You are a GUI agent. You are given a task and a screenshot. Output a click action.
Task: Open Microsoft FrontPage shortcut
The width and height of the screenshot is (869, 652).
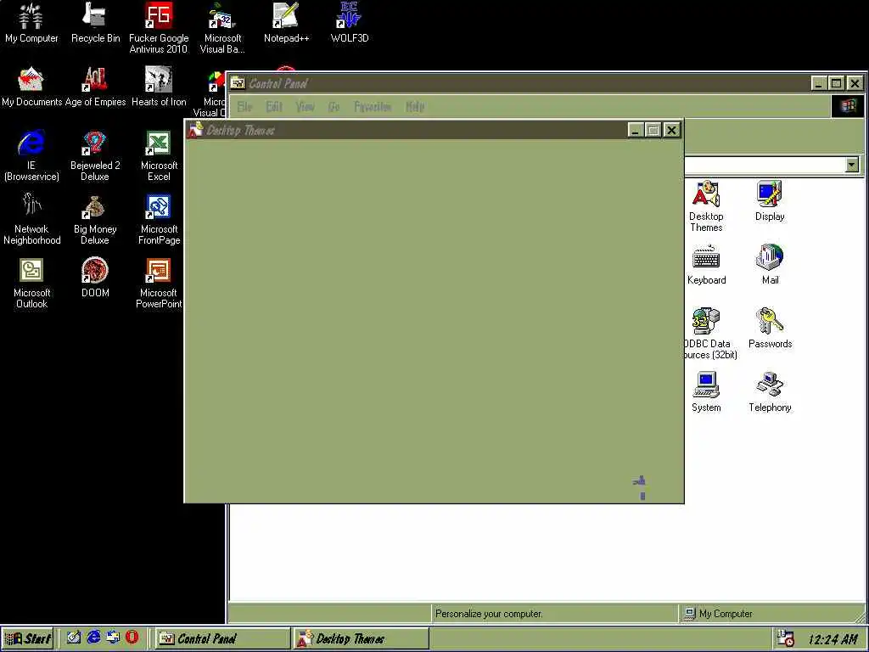click(x=159, y=219)
